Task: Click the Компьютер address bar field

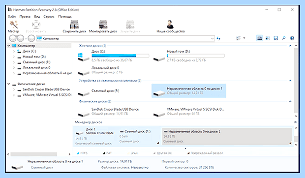Action: pos(125,38)
